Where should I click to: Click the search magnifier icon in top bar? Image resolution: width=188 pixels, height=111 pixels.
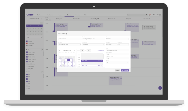click(x=146, y=15)
